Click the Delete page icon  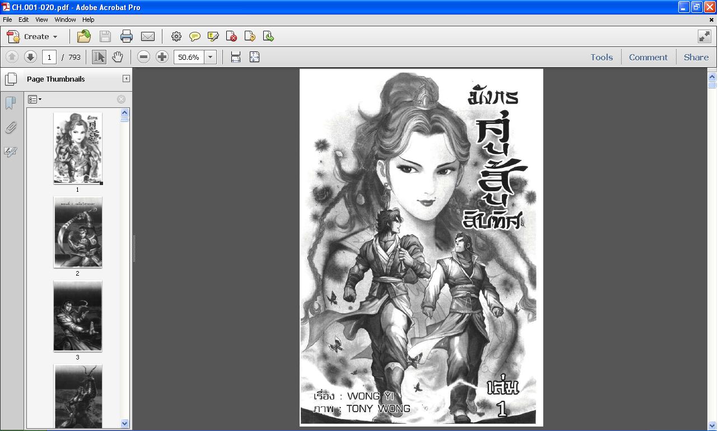point(231,36)
